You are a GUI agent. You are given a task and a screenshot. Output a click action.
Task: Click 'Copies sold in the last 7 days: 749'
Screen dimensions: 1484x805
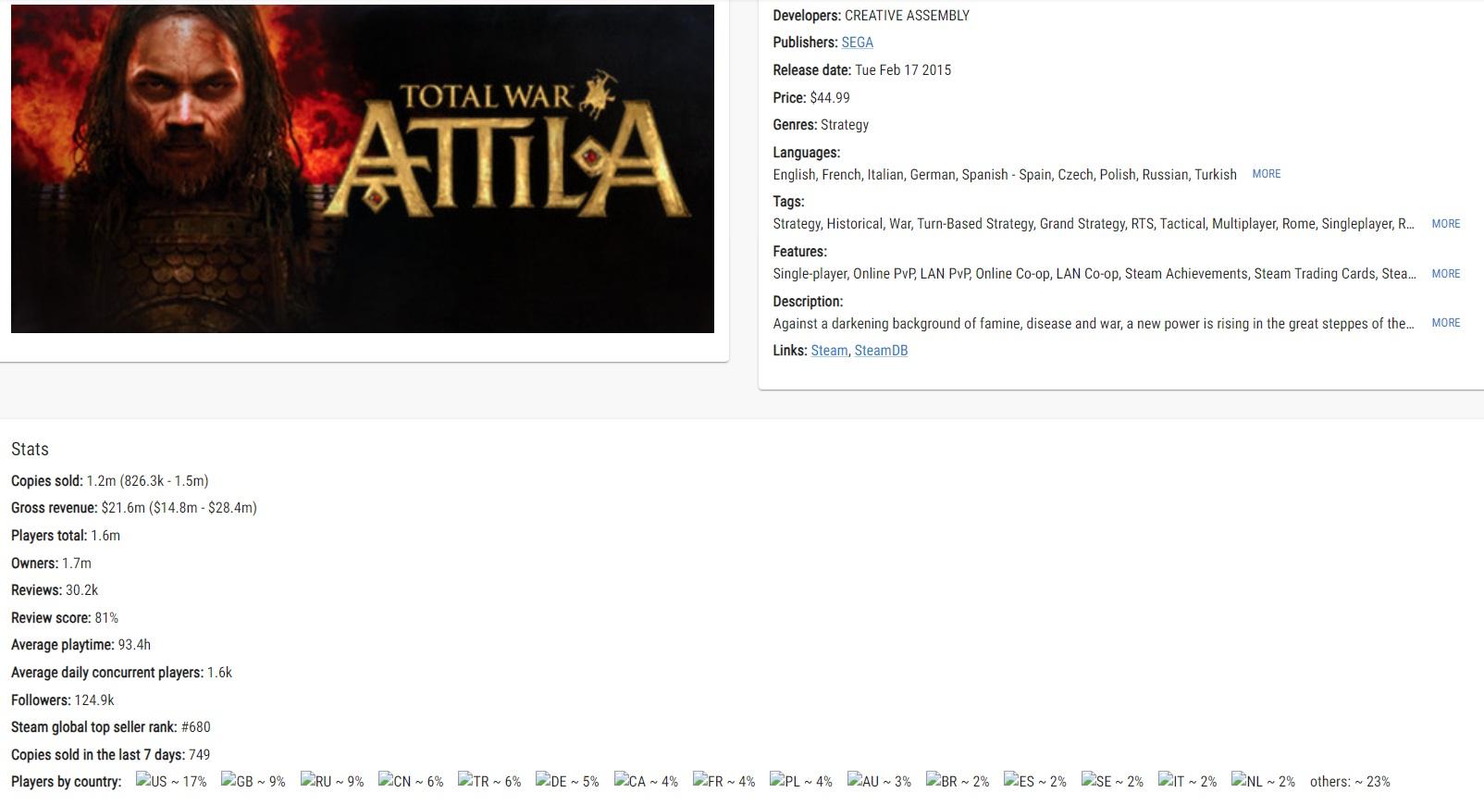[110, 755]
